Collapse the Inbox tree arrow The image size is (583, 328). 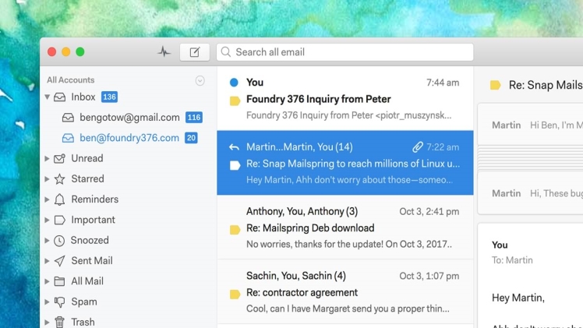[48, 97]
